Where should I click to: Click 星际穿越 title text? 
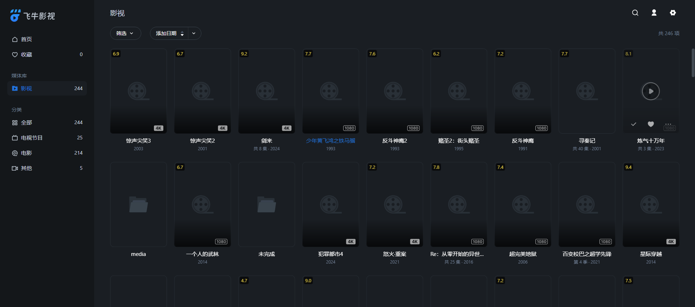651,254
